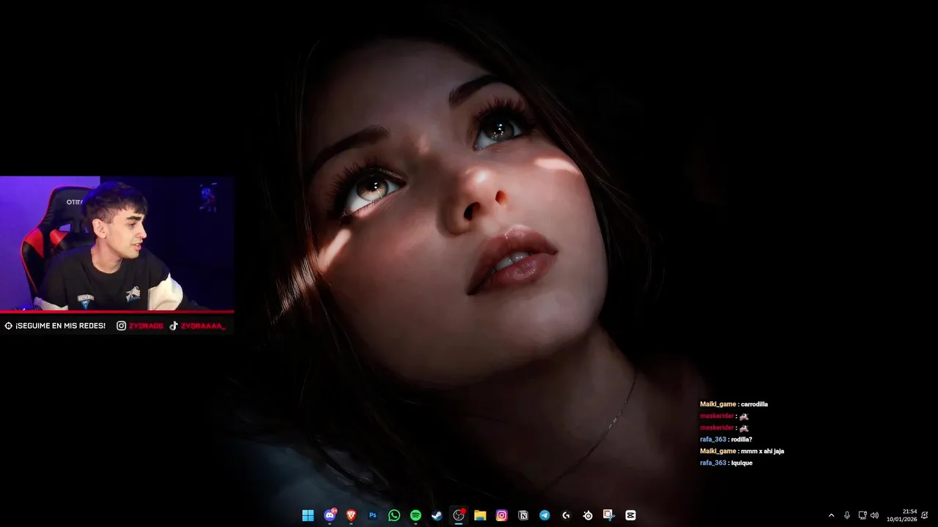Open Spotify from the taskbar
This screenshot has width=938, height=527.
(416, 515)
